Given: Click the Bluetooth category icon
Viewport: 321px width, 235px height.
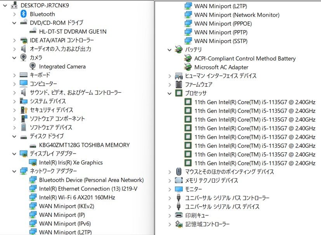Looking at the screenshot, I should pyautogui.click(x=24, y=14).
